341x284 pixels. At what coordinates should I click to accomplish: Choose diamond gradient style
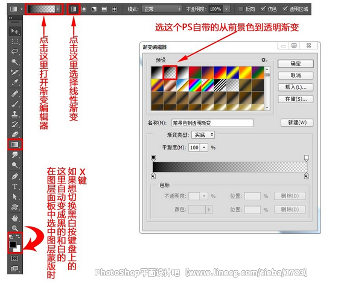tap(114, 9)
